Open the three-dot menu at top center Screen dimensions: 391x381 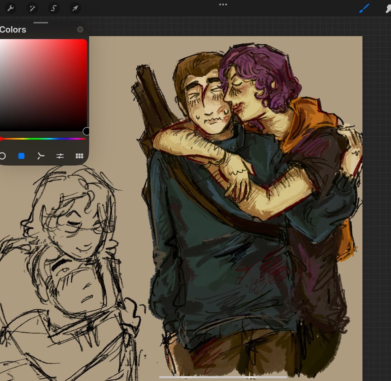pos(223,5)
